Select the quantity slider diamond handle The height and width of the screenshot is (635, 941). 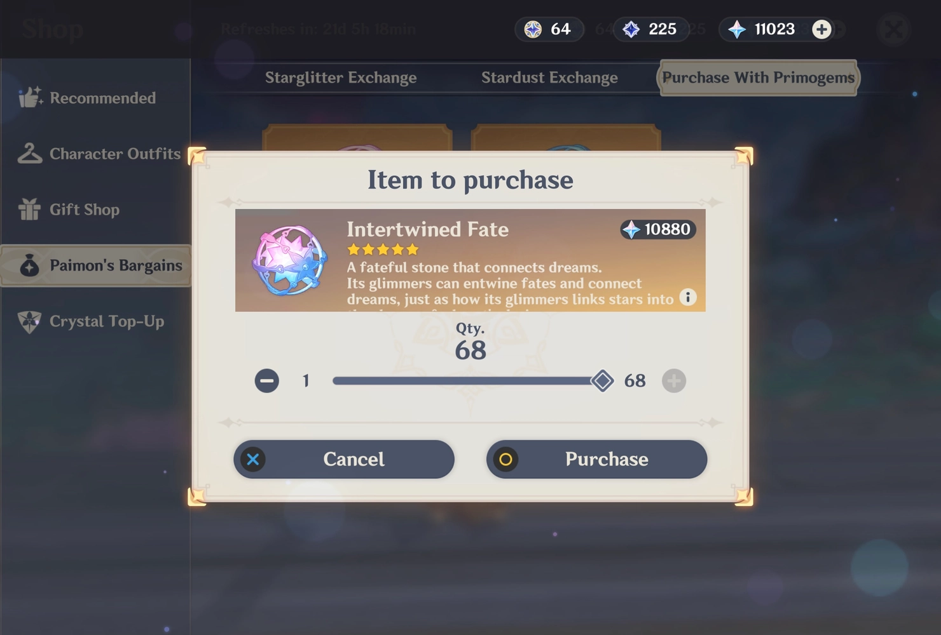[x=602, y=381]
